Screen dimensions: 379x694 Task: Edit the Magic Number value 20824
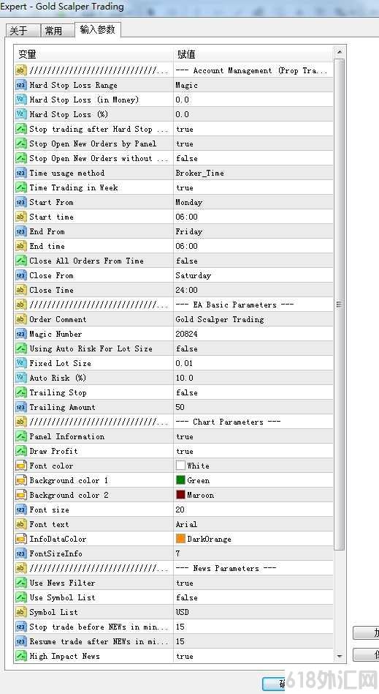click(x=253, y=334)
